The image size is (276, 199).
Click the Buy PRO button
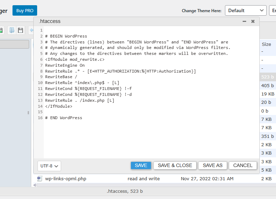(25, 10)
